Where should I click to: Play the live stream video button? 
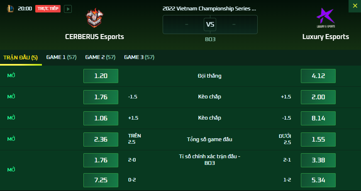(x=68, y=9)
